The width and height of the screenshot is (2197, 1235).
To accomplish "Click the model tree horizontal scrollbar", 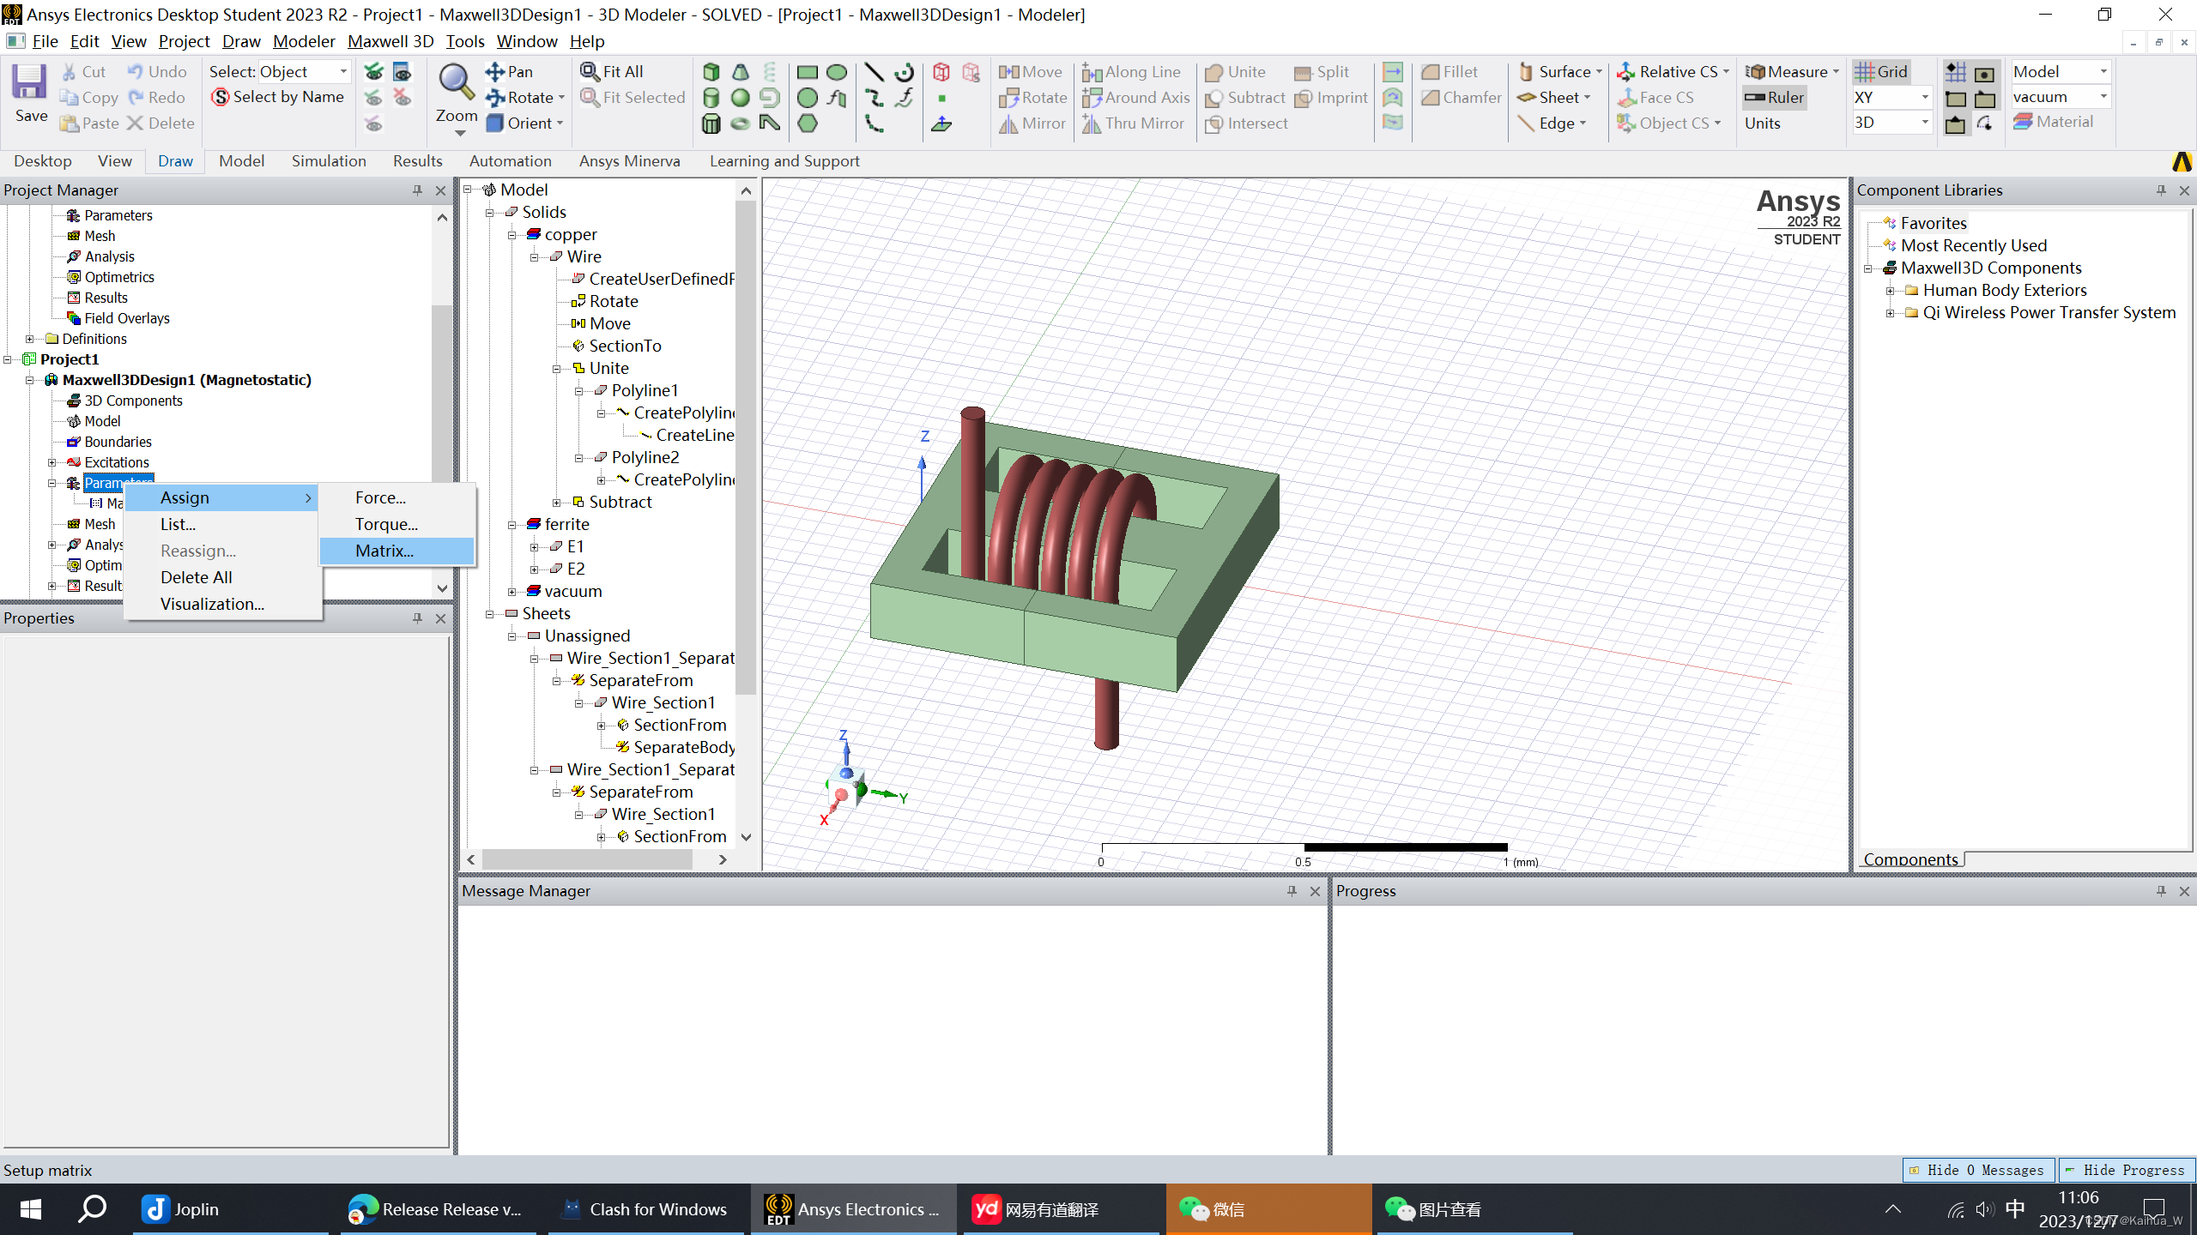I will point(588,859).
